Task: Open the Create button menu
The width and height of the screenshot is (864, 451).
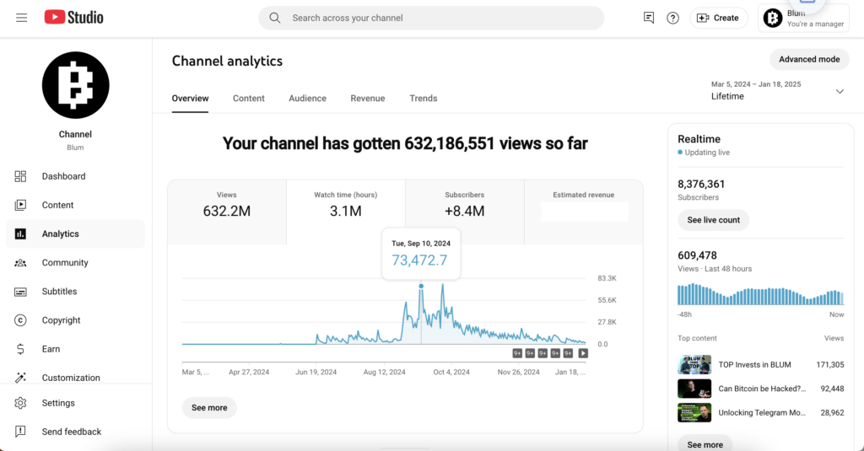Action: (x=718, y=18)
